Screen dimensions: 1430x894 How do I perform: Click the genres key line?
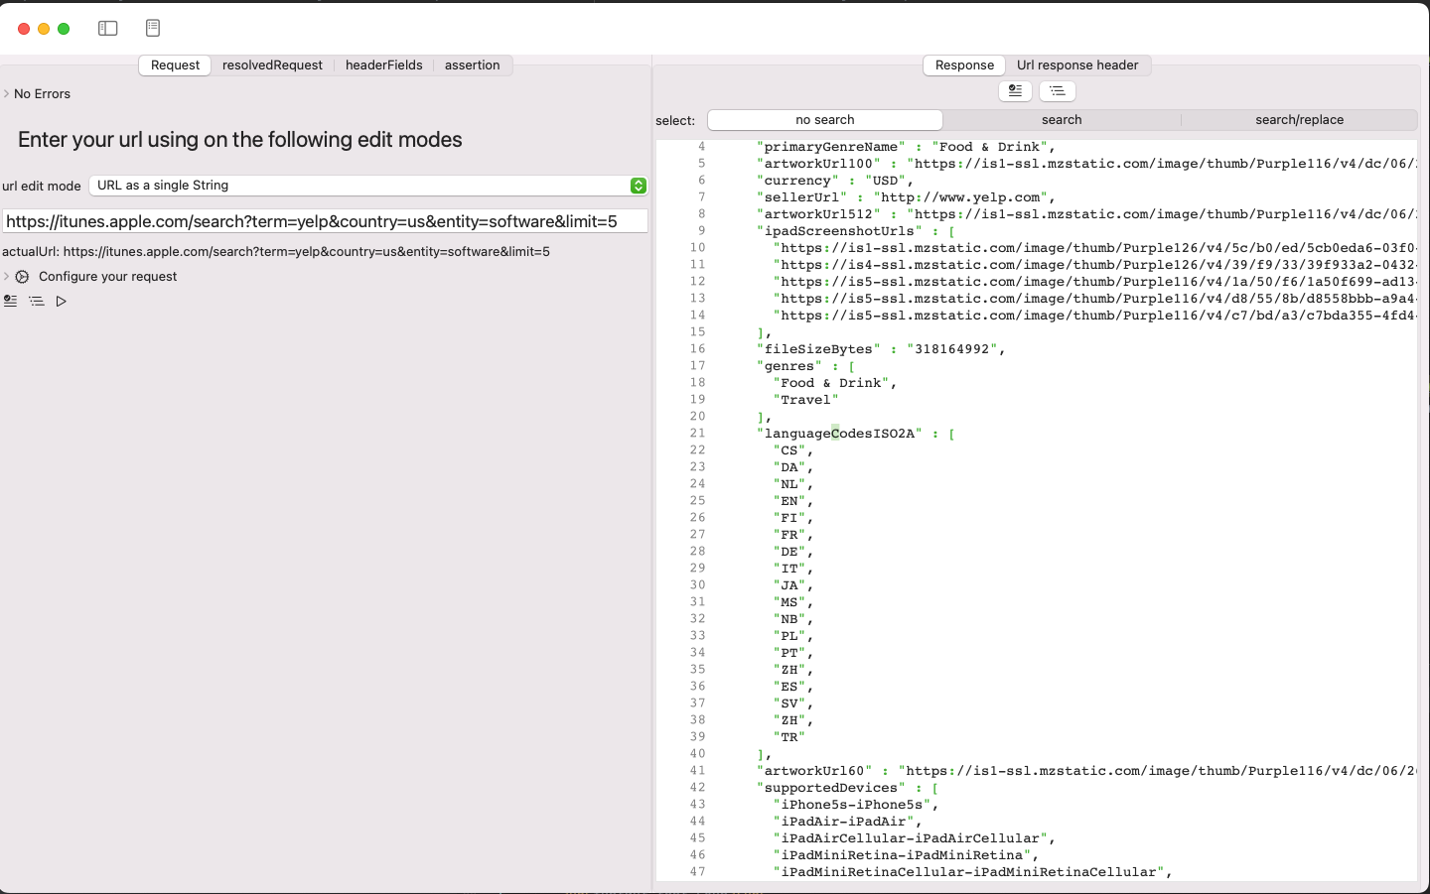tap(805, 366)
